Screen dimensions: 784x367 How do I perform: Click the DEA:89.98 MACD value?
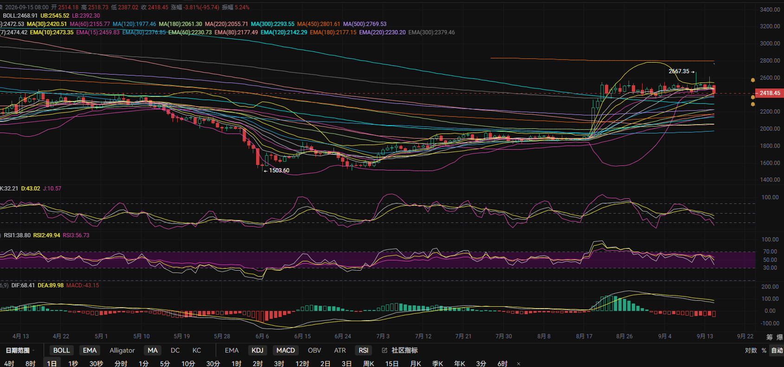click(x=51, y=285)
